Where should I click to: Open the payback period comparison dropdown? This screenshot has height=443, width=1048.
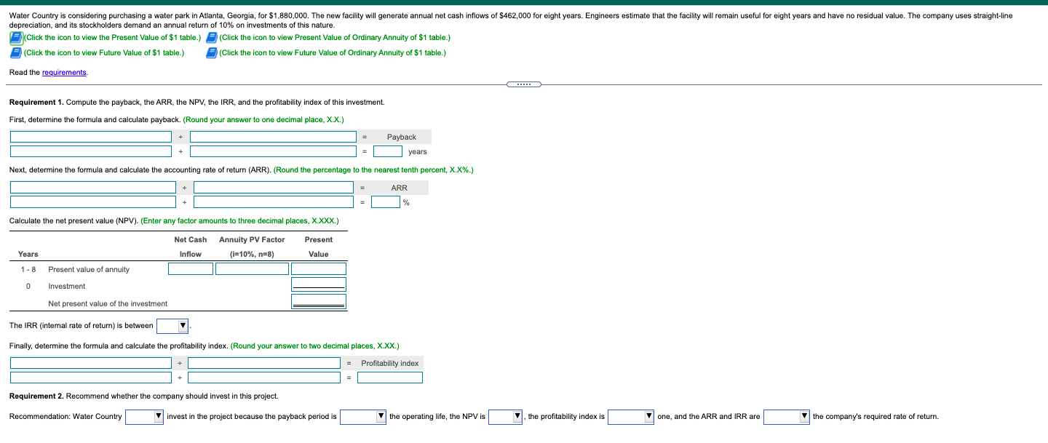(x=363, y=417)
